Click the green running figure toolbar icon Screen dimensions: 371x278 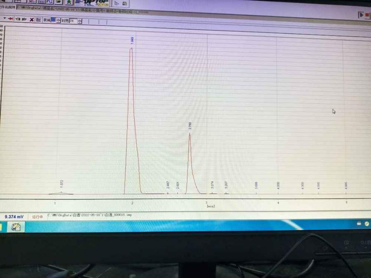coord(69,2)
